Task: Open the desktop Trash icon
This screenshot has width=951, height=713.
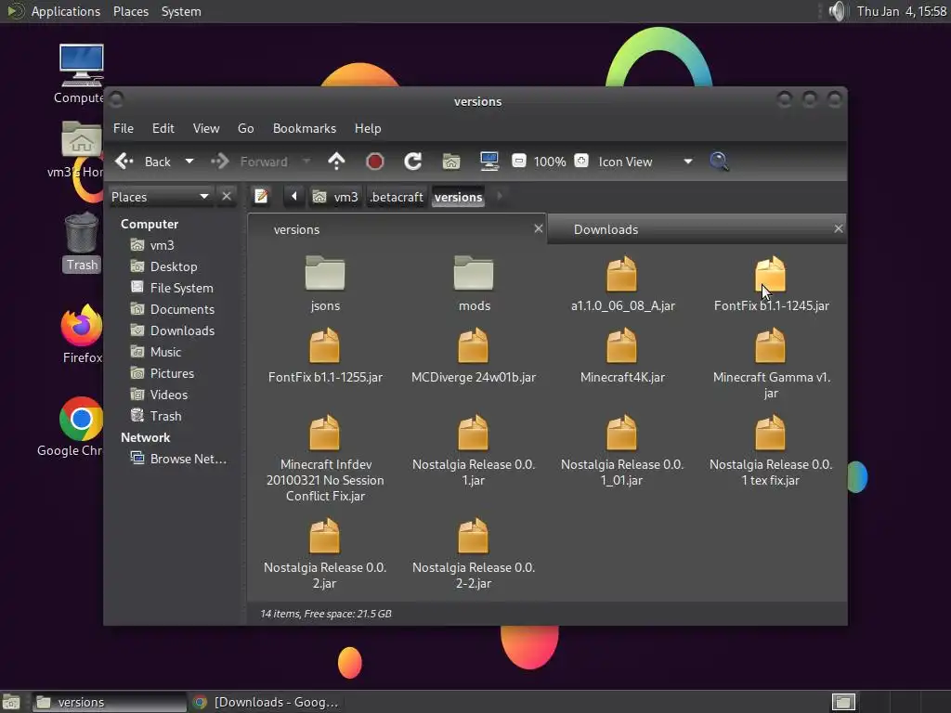Action: pyautogui.click(x=82, y=242)
